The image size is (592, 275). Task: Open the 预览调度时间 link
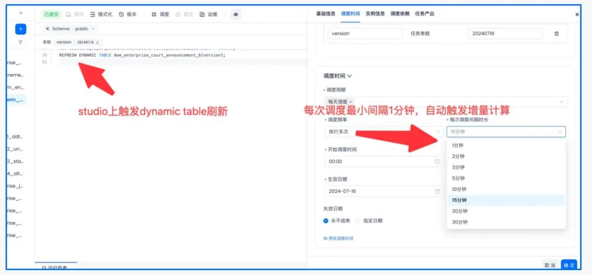tap(341, 238)
